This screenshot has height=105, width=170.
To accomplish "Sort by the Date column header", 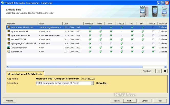I will (73, 23).
